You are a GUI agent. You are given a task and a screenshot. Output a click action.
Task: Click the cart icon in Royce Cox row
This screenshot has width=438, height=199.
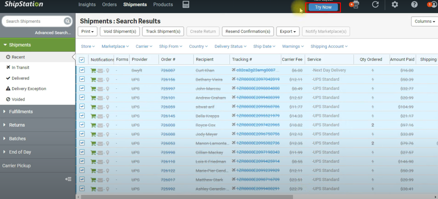pos(93,125)
